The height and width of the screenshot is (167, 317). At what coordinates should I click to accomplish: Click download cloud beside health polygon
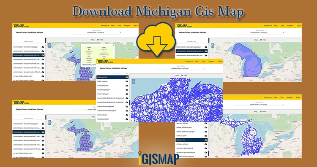[x=127, y=81]
